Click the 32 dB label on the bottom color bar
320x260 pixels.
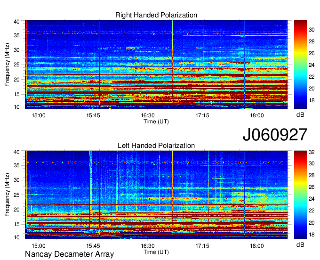point(312,152)
